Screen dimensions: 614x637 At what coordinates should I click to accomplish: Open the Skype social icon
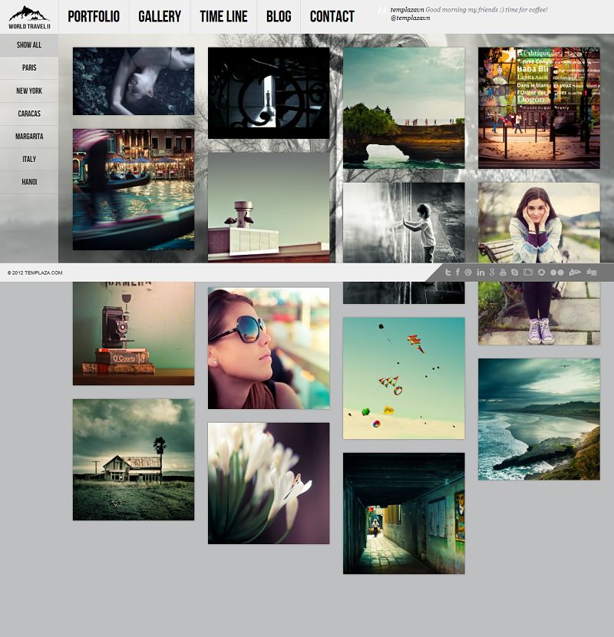pos(514,272)
